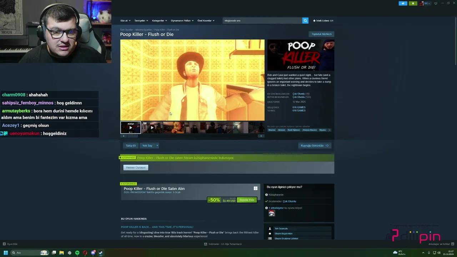Expand the Göz at menu
The height and width of the screenshot is (257, 457).
tap(125, 20)
